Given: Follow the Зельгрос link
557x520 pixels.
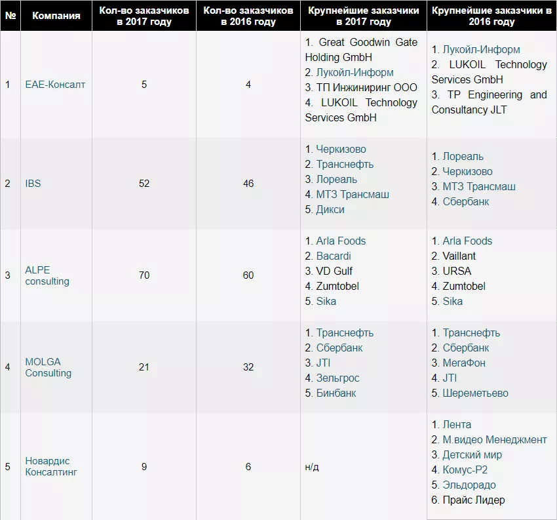Looking at the screenshot, I should point(337,378).
